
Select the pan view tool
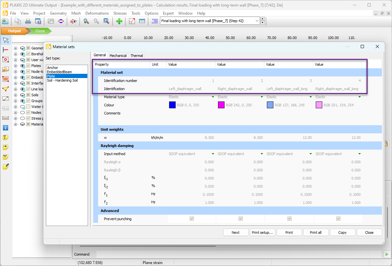119,21
